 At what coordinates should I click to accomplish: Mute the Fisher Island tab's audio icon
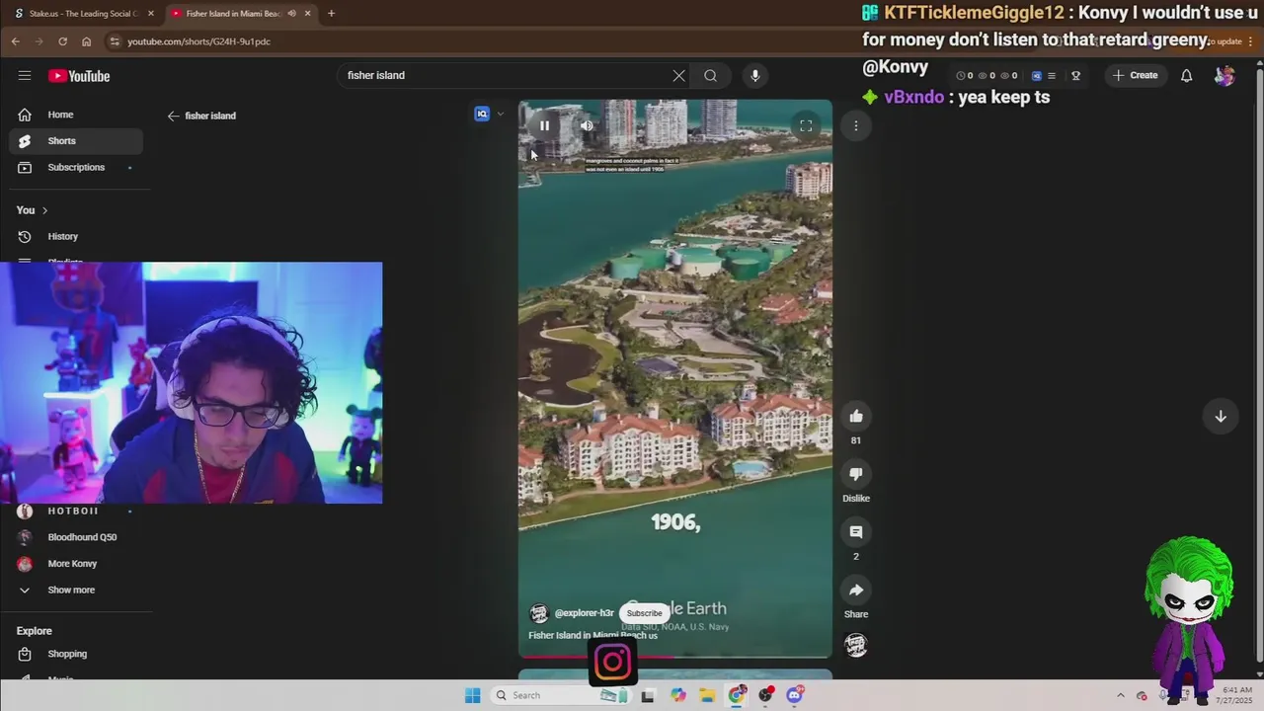(291, 14)
